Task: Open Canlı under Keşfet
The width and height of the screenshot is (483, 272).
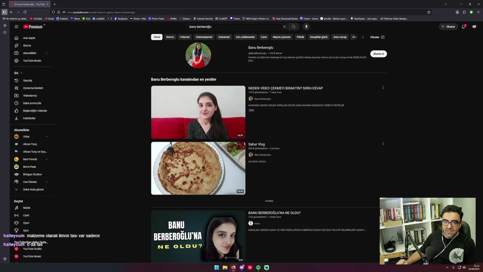Action: point(26,215)
